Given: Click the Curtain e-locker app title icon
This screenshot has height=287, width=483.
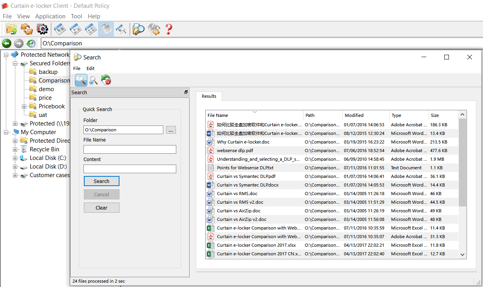Looking at the screenshot, I should pyautogui.click(x=5, y=5).
